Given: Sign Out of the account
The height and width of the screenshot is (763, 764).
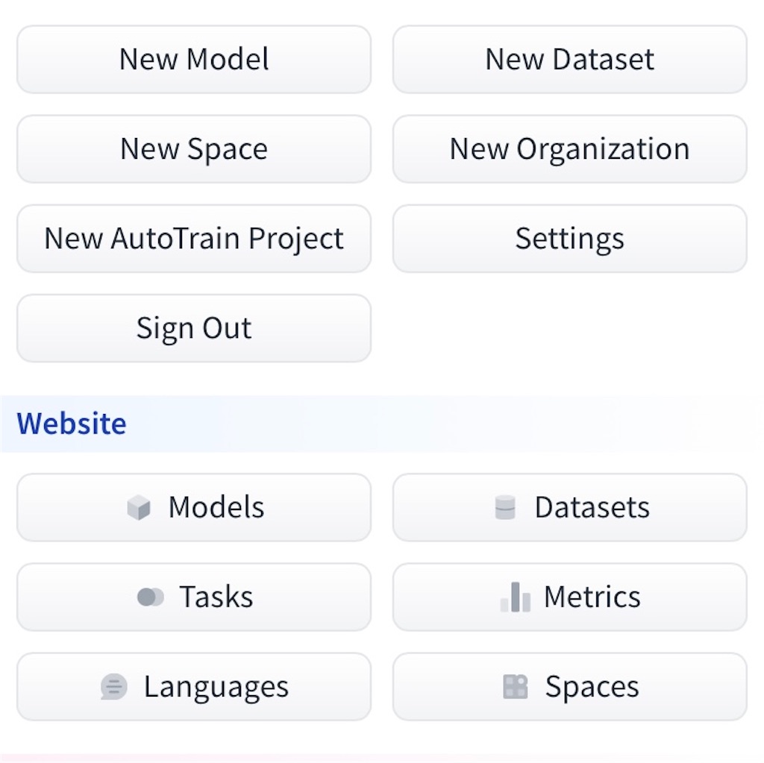Looking at the screenshot, I should [x=194, y=328].
